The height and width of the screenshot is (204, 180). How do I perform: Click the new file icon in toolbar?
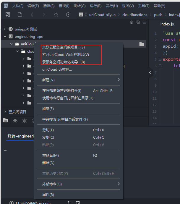coord(8,14)
